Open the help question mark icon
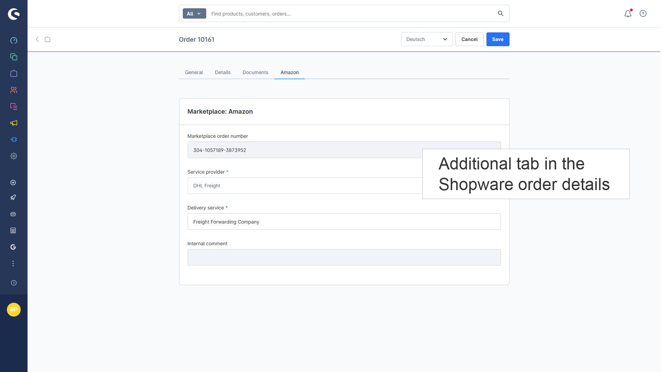Screen dimensions: 661x372 pos(643,13)
